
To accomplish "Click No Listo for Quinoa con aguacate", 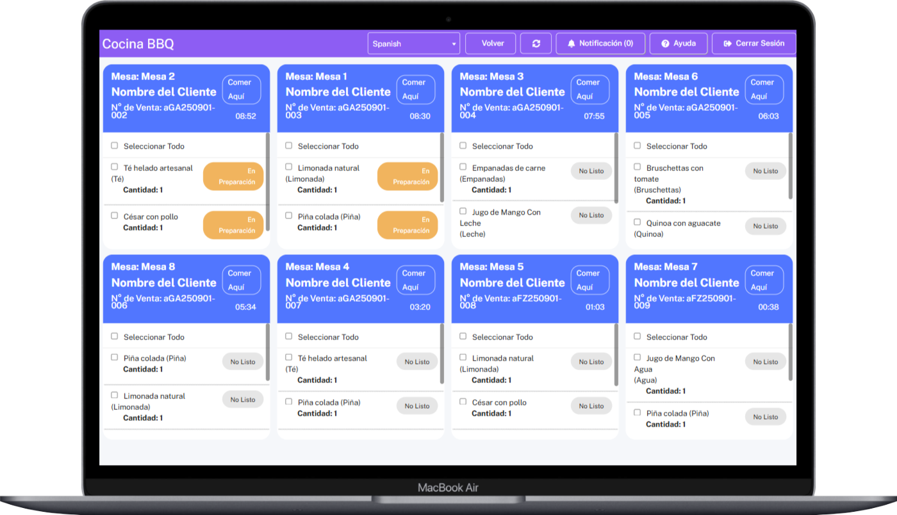I will tap(765, 226).
